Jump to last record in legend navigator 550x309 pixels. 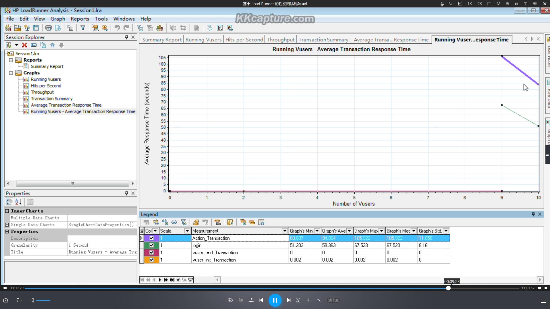pyautogui.click(x=172, y=280)
